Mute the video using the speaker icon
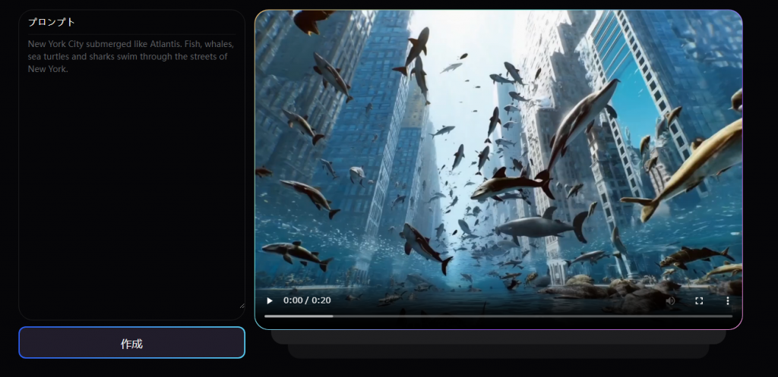The height and width of the screenshot is (377, 778). [x=671, y=300]
